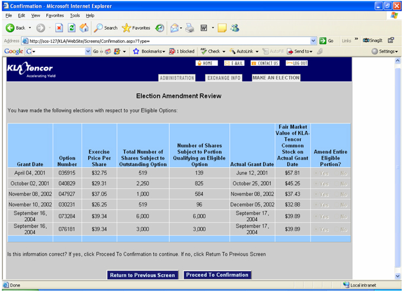Click the Print icon in the toolbar

point(190,28)
